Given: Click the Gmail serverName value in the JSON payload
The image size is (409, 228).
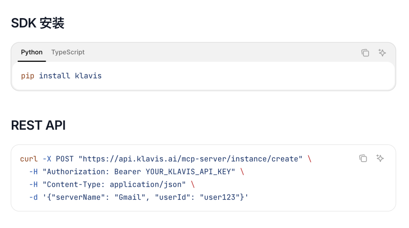Looking at the screenshot, I should click(x=130, y=197).
